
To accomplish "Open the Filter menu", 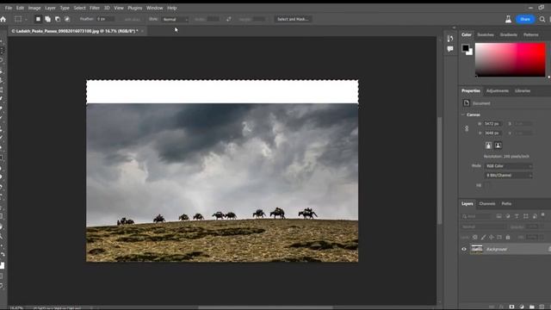I will pyautogui.click(x=95, y=8).
